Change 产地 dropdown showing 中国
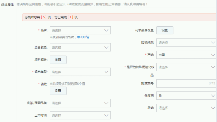This screenshot has width=217, height=122. click(x=187, y=55)
